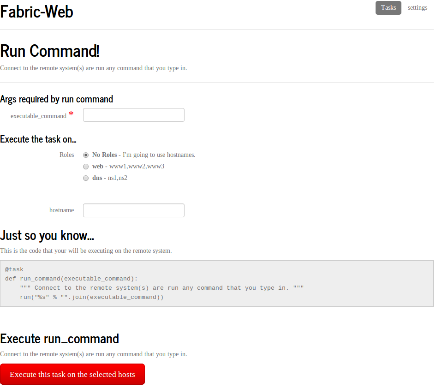Image resolution: width=436 pixels, height=388 pixels.
Task: Focus the executable_command input field
Action: tap(133, 115)
